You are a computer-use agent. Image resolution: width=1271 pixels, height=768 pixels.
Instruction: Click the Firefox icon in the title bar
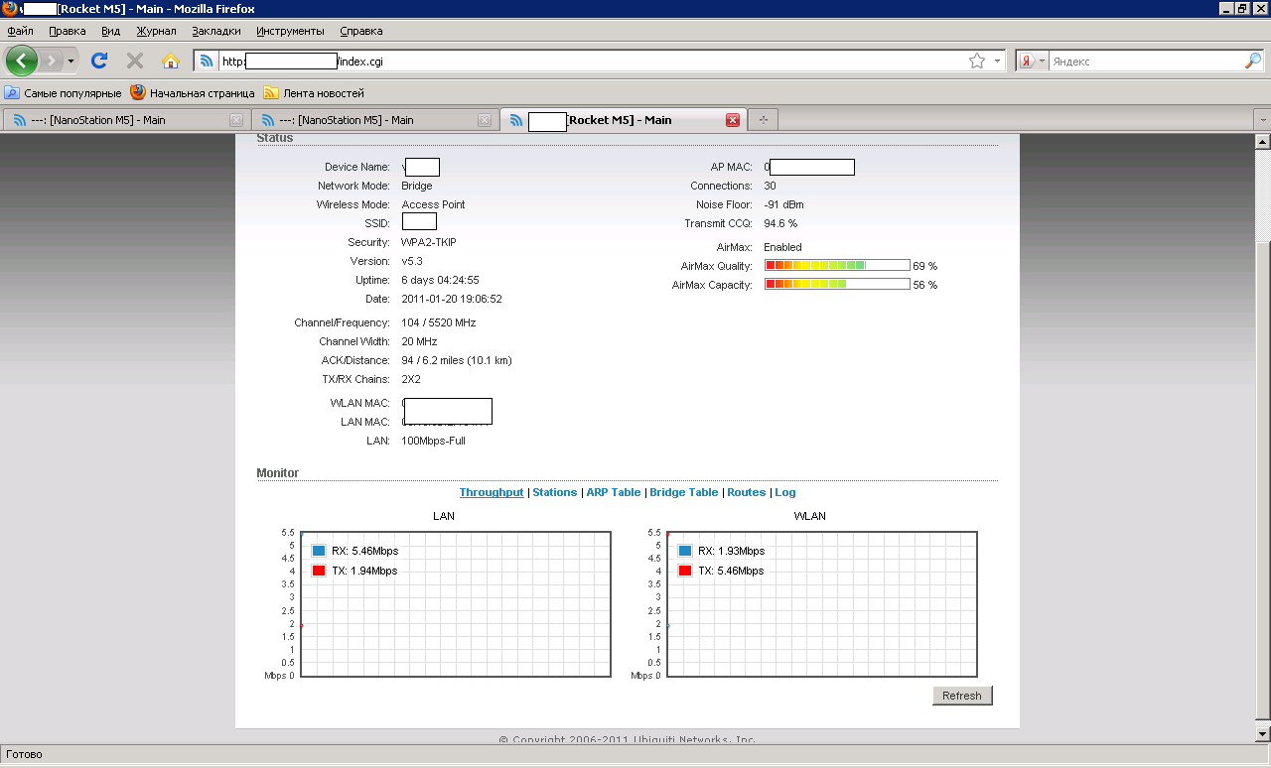click(10, 9)
